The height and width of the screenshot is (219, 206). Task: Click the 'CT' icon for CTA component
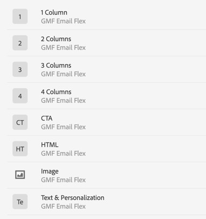(x=20, y=122)
